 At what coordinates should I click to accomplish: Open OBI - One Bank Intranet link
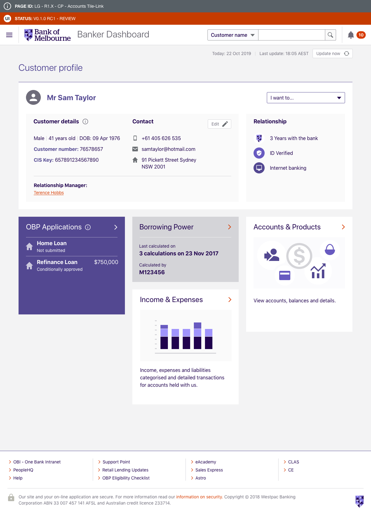pos(37,462)
